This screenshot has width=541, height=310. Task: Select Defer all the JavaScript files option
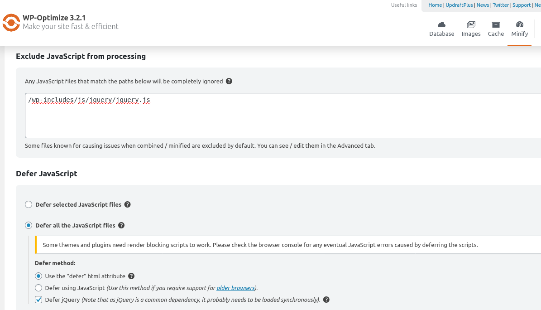(29, 225)
